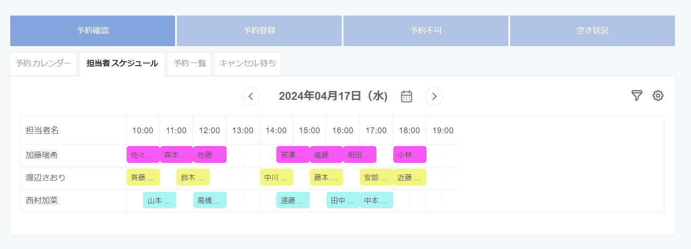This screenshot has height=249, width=691.
Task: Click the yellow 近藤 appointment at 18:00
Action: click(x=410, y=178)
